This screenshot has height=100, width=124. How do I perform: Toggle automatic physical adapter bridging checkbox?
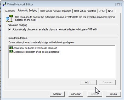tap(10, 29)
